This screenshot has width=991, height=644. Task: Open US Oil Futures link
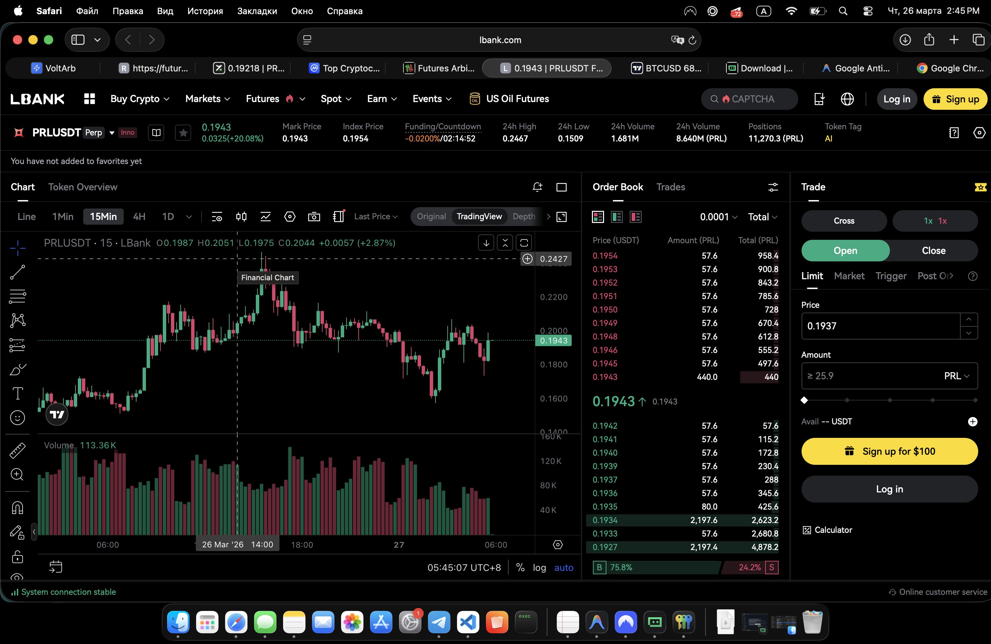(509, 99)
